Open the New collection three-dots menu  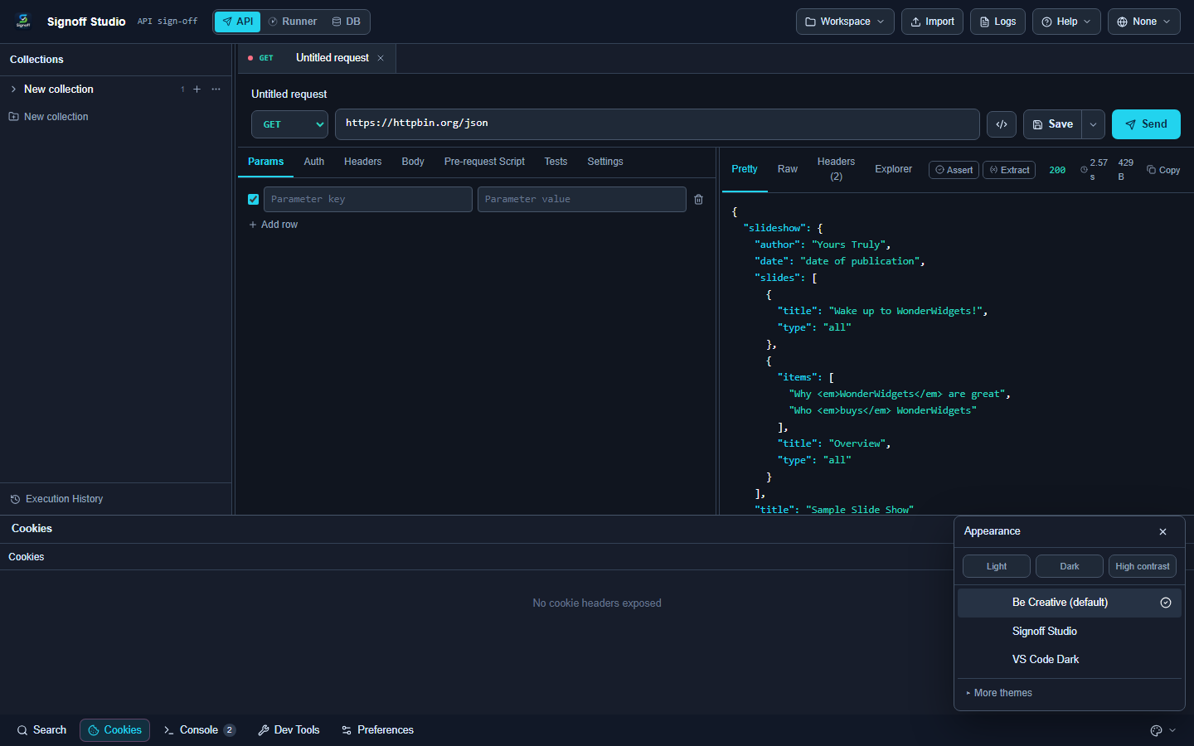point(216,90)
